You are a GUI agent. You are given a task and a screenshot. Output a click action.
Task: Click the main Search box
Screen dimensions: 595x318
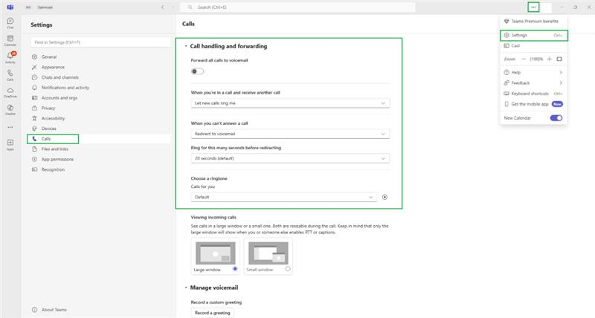click(297, 7)
